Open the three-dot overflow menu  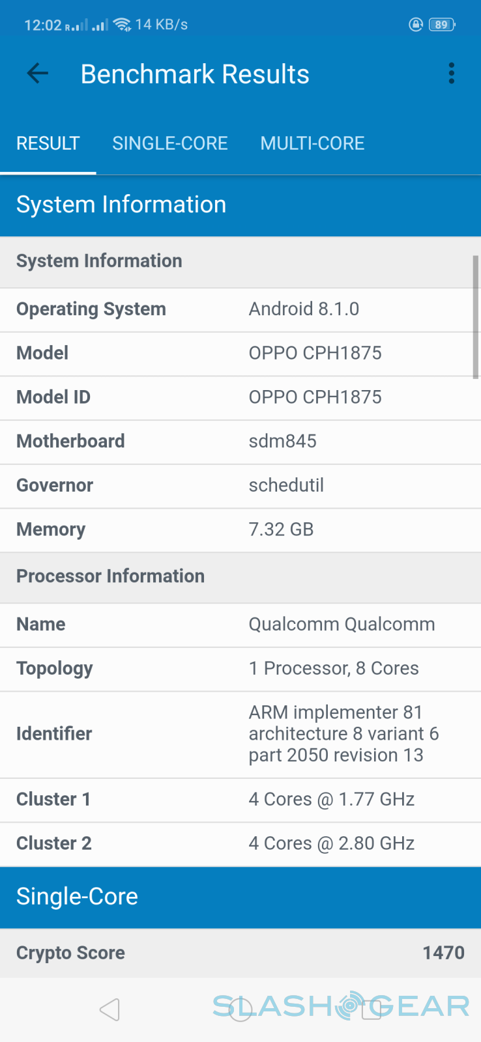(451, 74)
